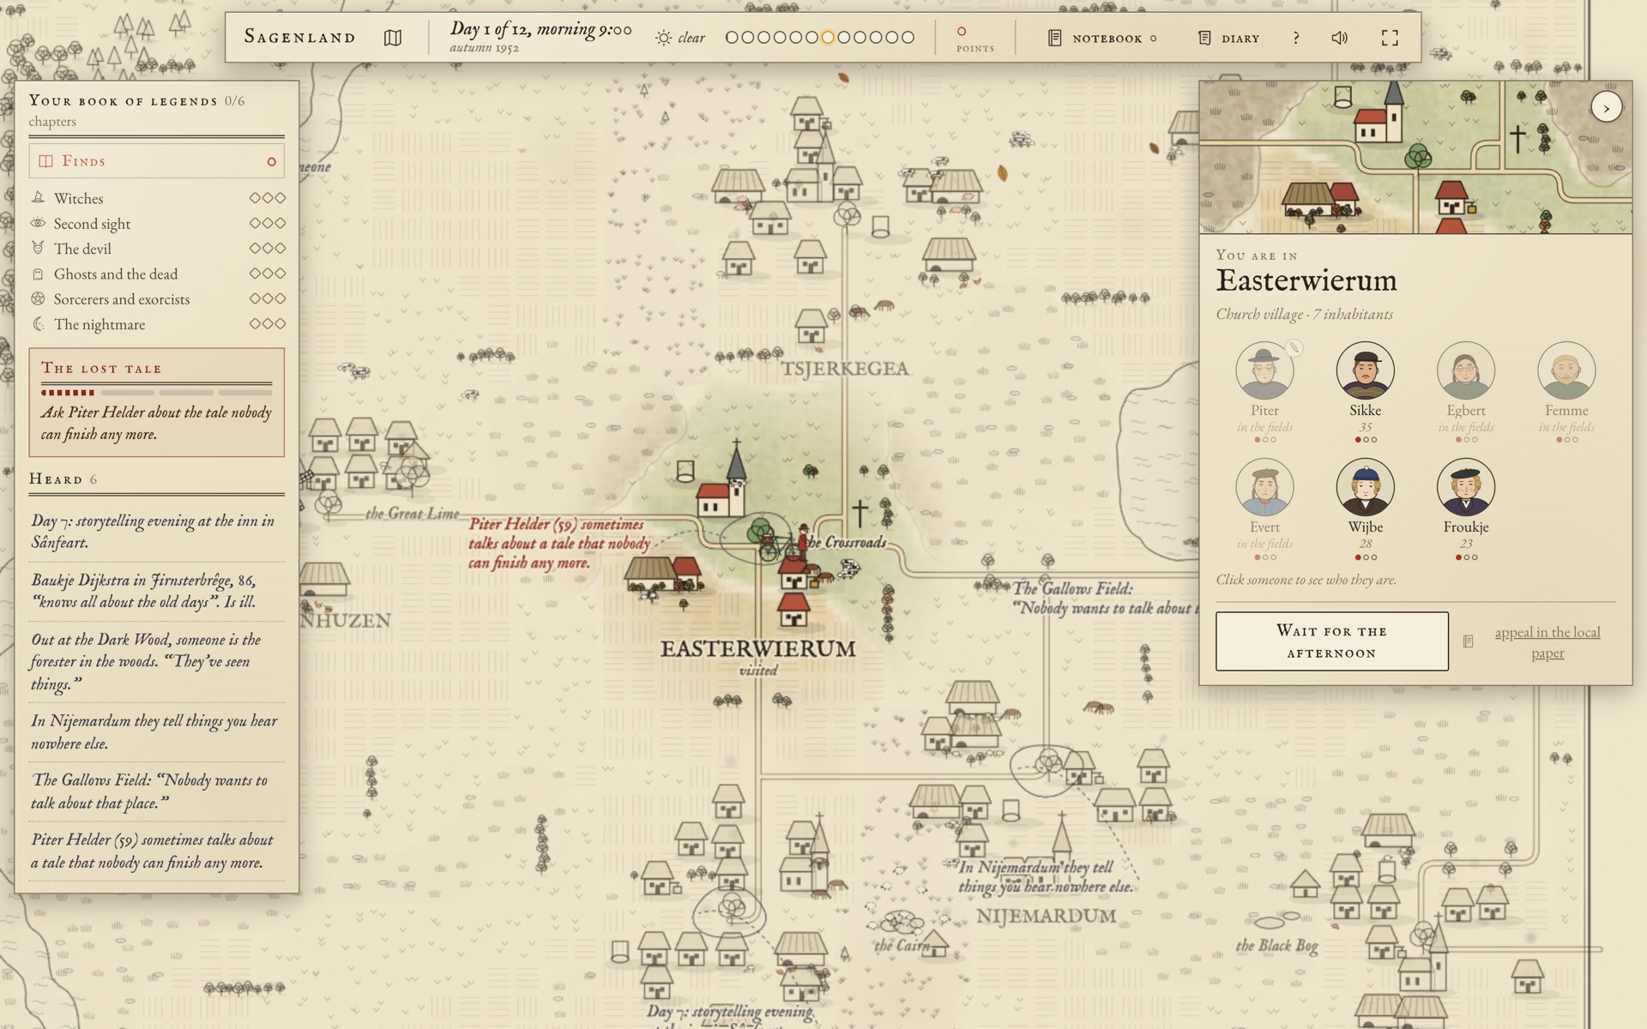1647x1029 pixels.
Task: Select Wijbe's portrait
Action: click(1365, 487)
